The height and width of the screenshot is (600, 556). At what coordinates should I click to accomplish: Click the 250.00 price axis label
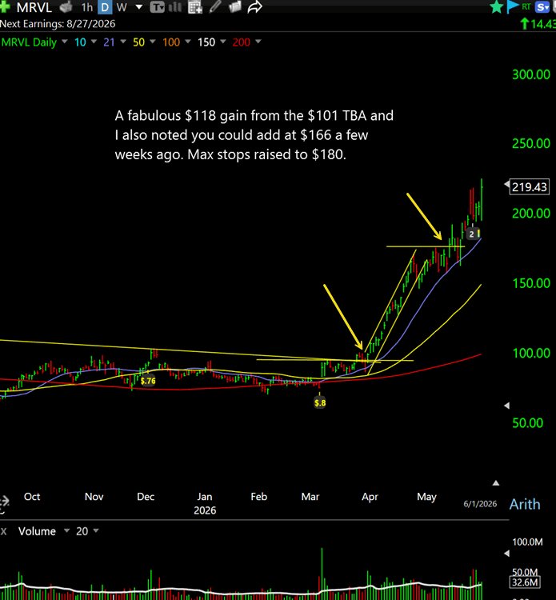[530, 143]
